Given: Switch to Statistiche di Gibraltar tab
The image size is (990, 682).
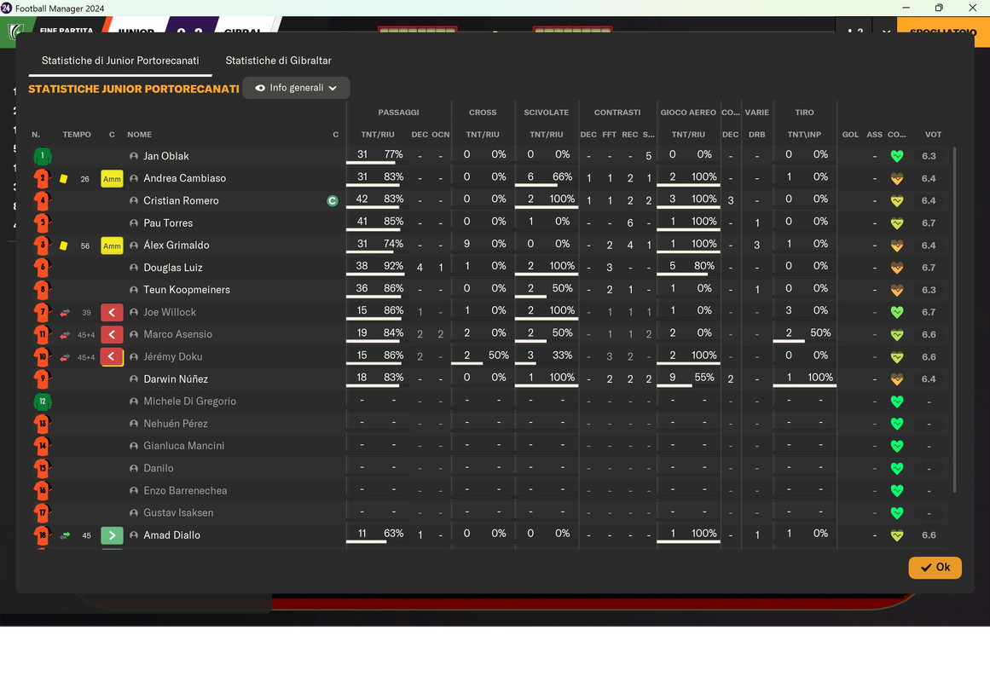Looking at the screenshot, I should tap(279, 61).
